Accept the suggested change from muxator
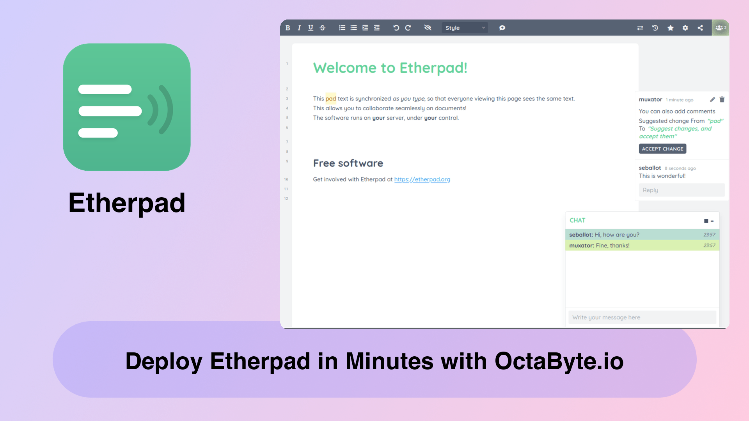The width and height of the screenshot is (749, 421). click(662, 149)
